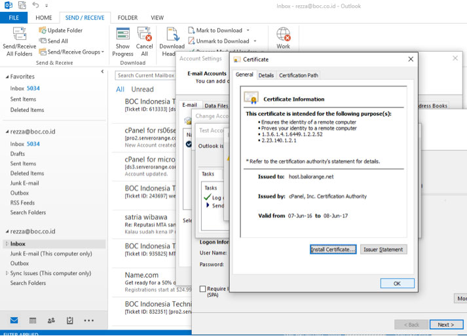Click the Send/Receive quick access toolbar icon
Screen dimensions: 467x336
[22, 5]
